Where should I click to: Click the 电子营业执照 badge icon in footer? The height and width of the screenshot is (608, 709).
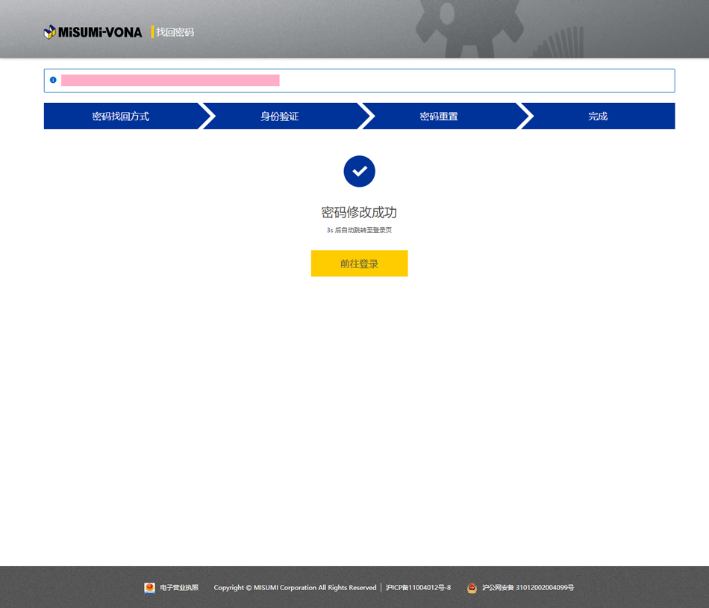149,588
